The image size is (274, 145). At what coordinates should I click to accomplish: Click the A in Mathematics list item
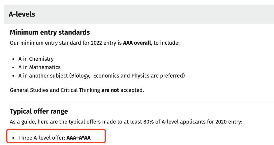click(40, 67)
